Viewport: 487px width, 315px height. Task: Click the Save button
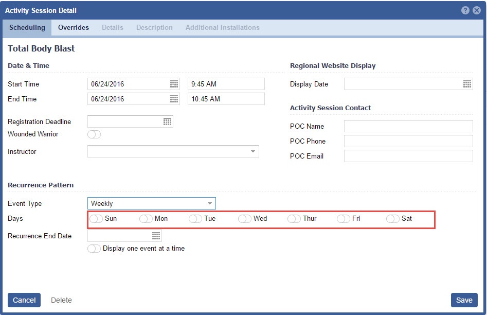click(x=464, y=300)
